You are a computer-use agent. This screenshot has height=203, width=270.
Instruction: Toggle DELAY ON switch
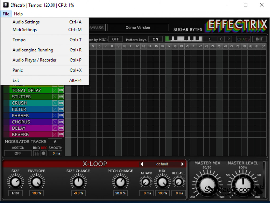[x=61, y=128]
